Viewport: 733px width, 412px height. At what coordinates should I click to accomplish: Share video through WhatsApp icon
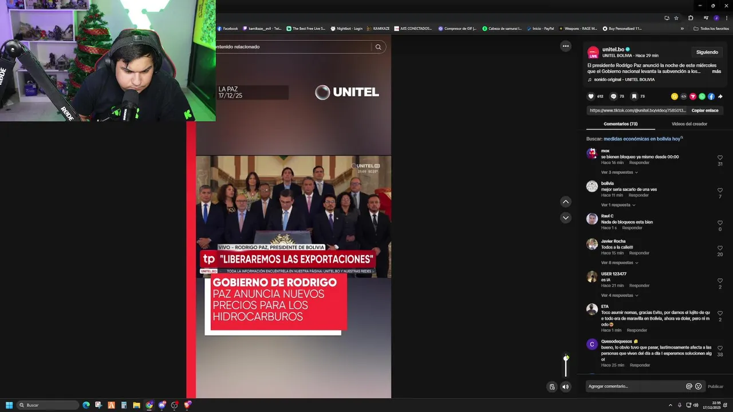tap(702, 96)
